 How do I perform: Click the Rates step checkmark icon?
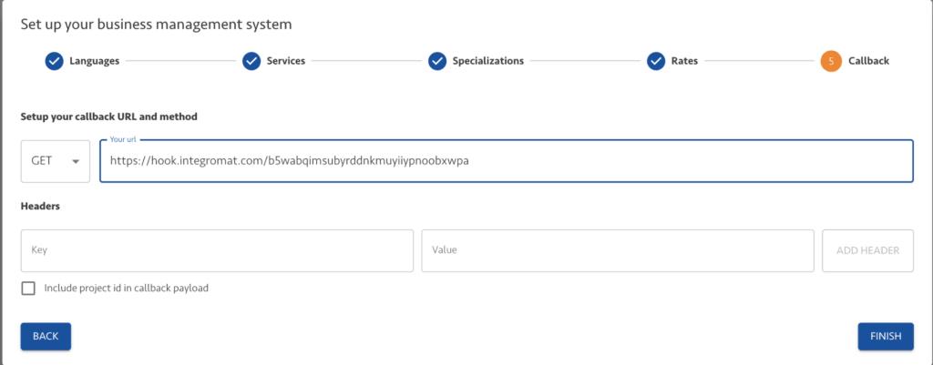(656, 61)
